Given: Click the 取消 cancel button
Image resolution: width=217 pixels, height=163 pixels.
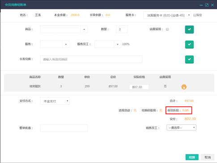Looking at the screenshot, I should tap(208, 157).
